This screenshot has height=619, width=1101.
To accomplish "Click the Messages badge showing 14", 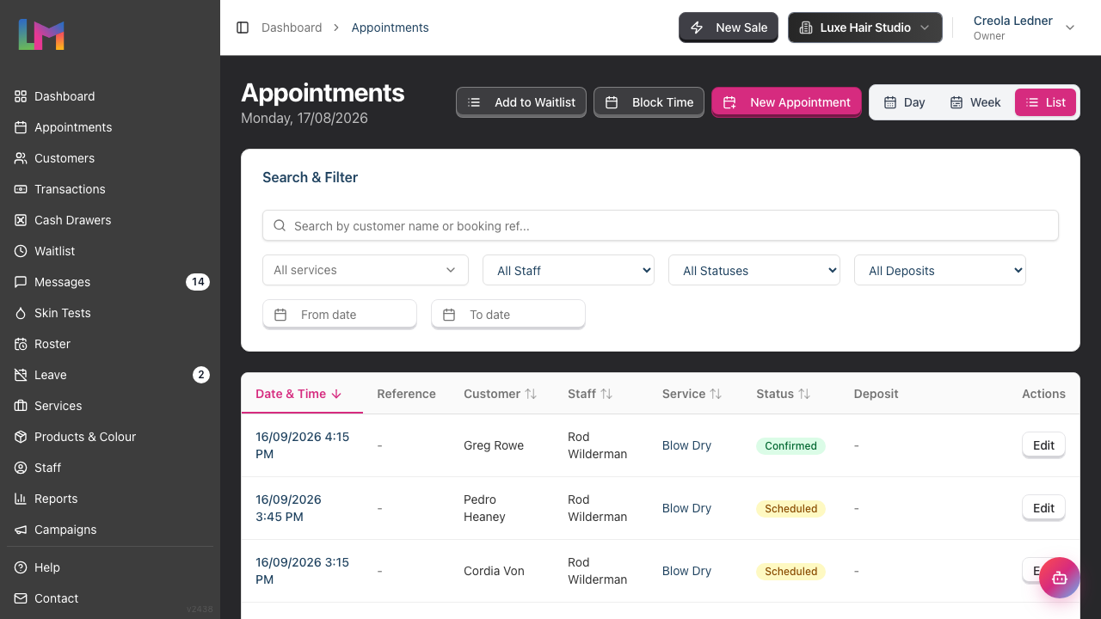I will [198, 282].
